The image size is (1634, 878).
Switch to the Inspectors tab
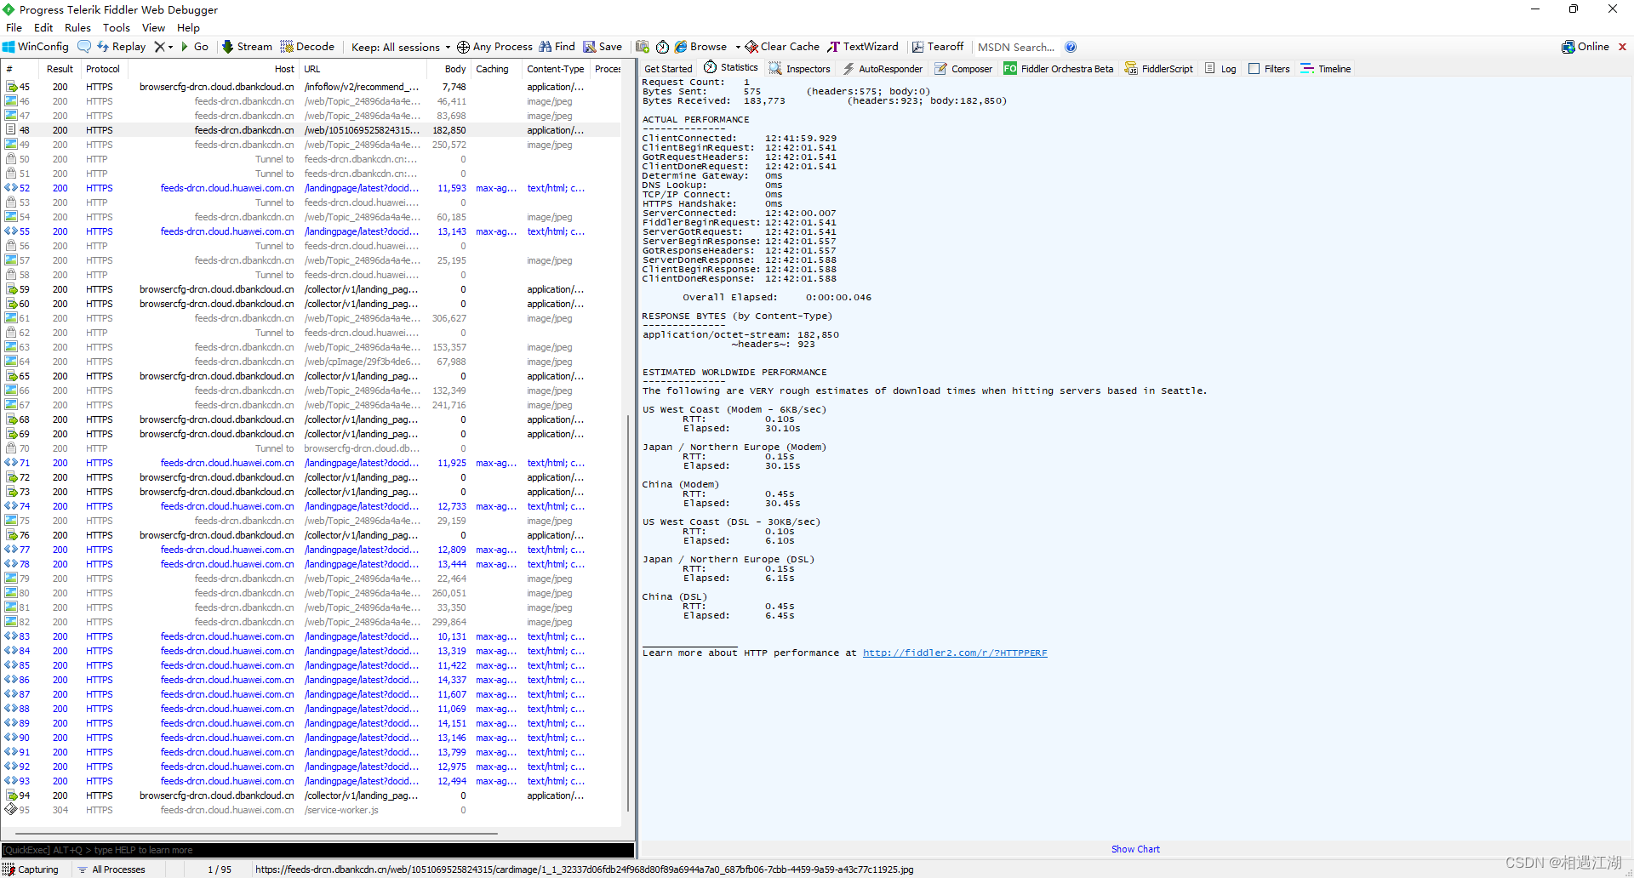(x=799, y=68)
